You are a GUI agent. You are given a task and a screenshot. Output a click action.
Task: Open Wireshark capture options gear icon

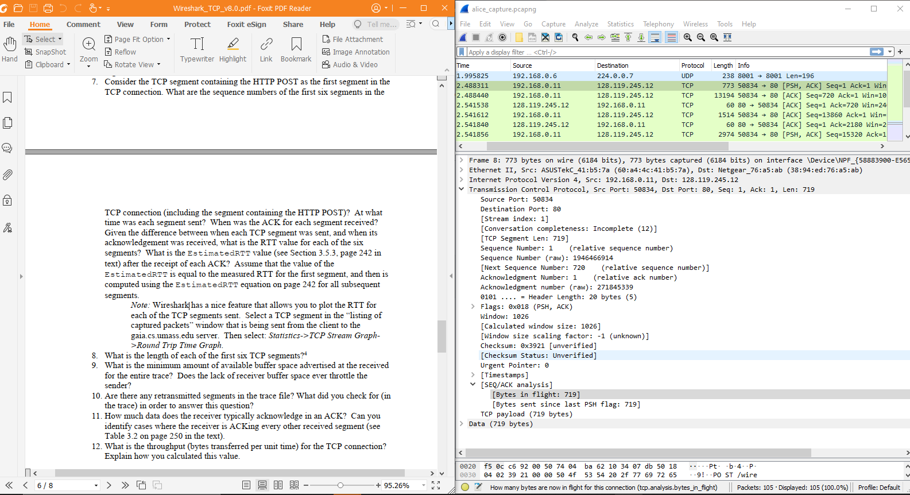click(502, 37)
